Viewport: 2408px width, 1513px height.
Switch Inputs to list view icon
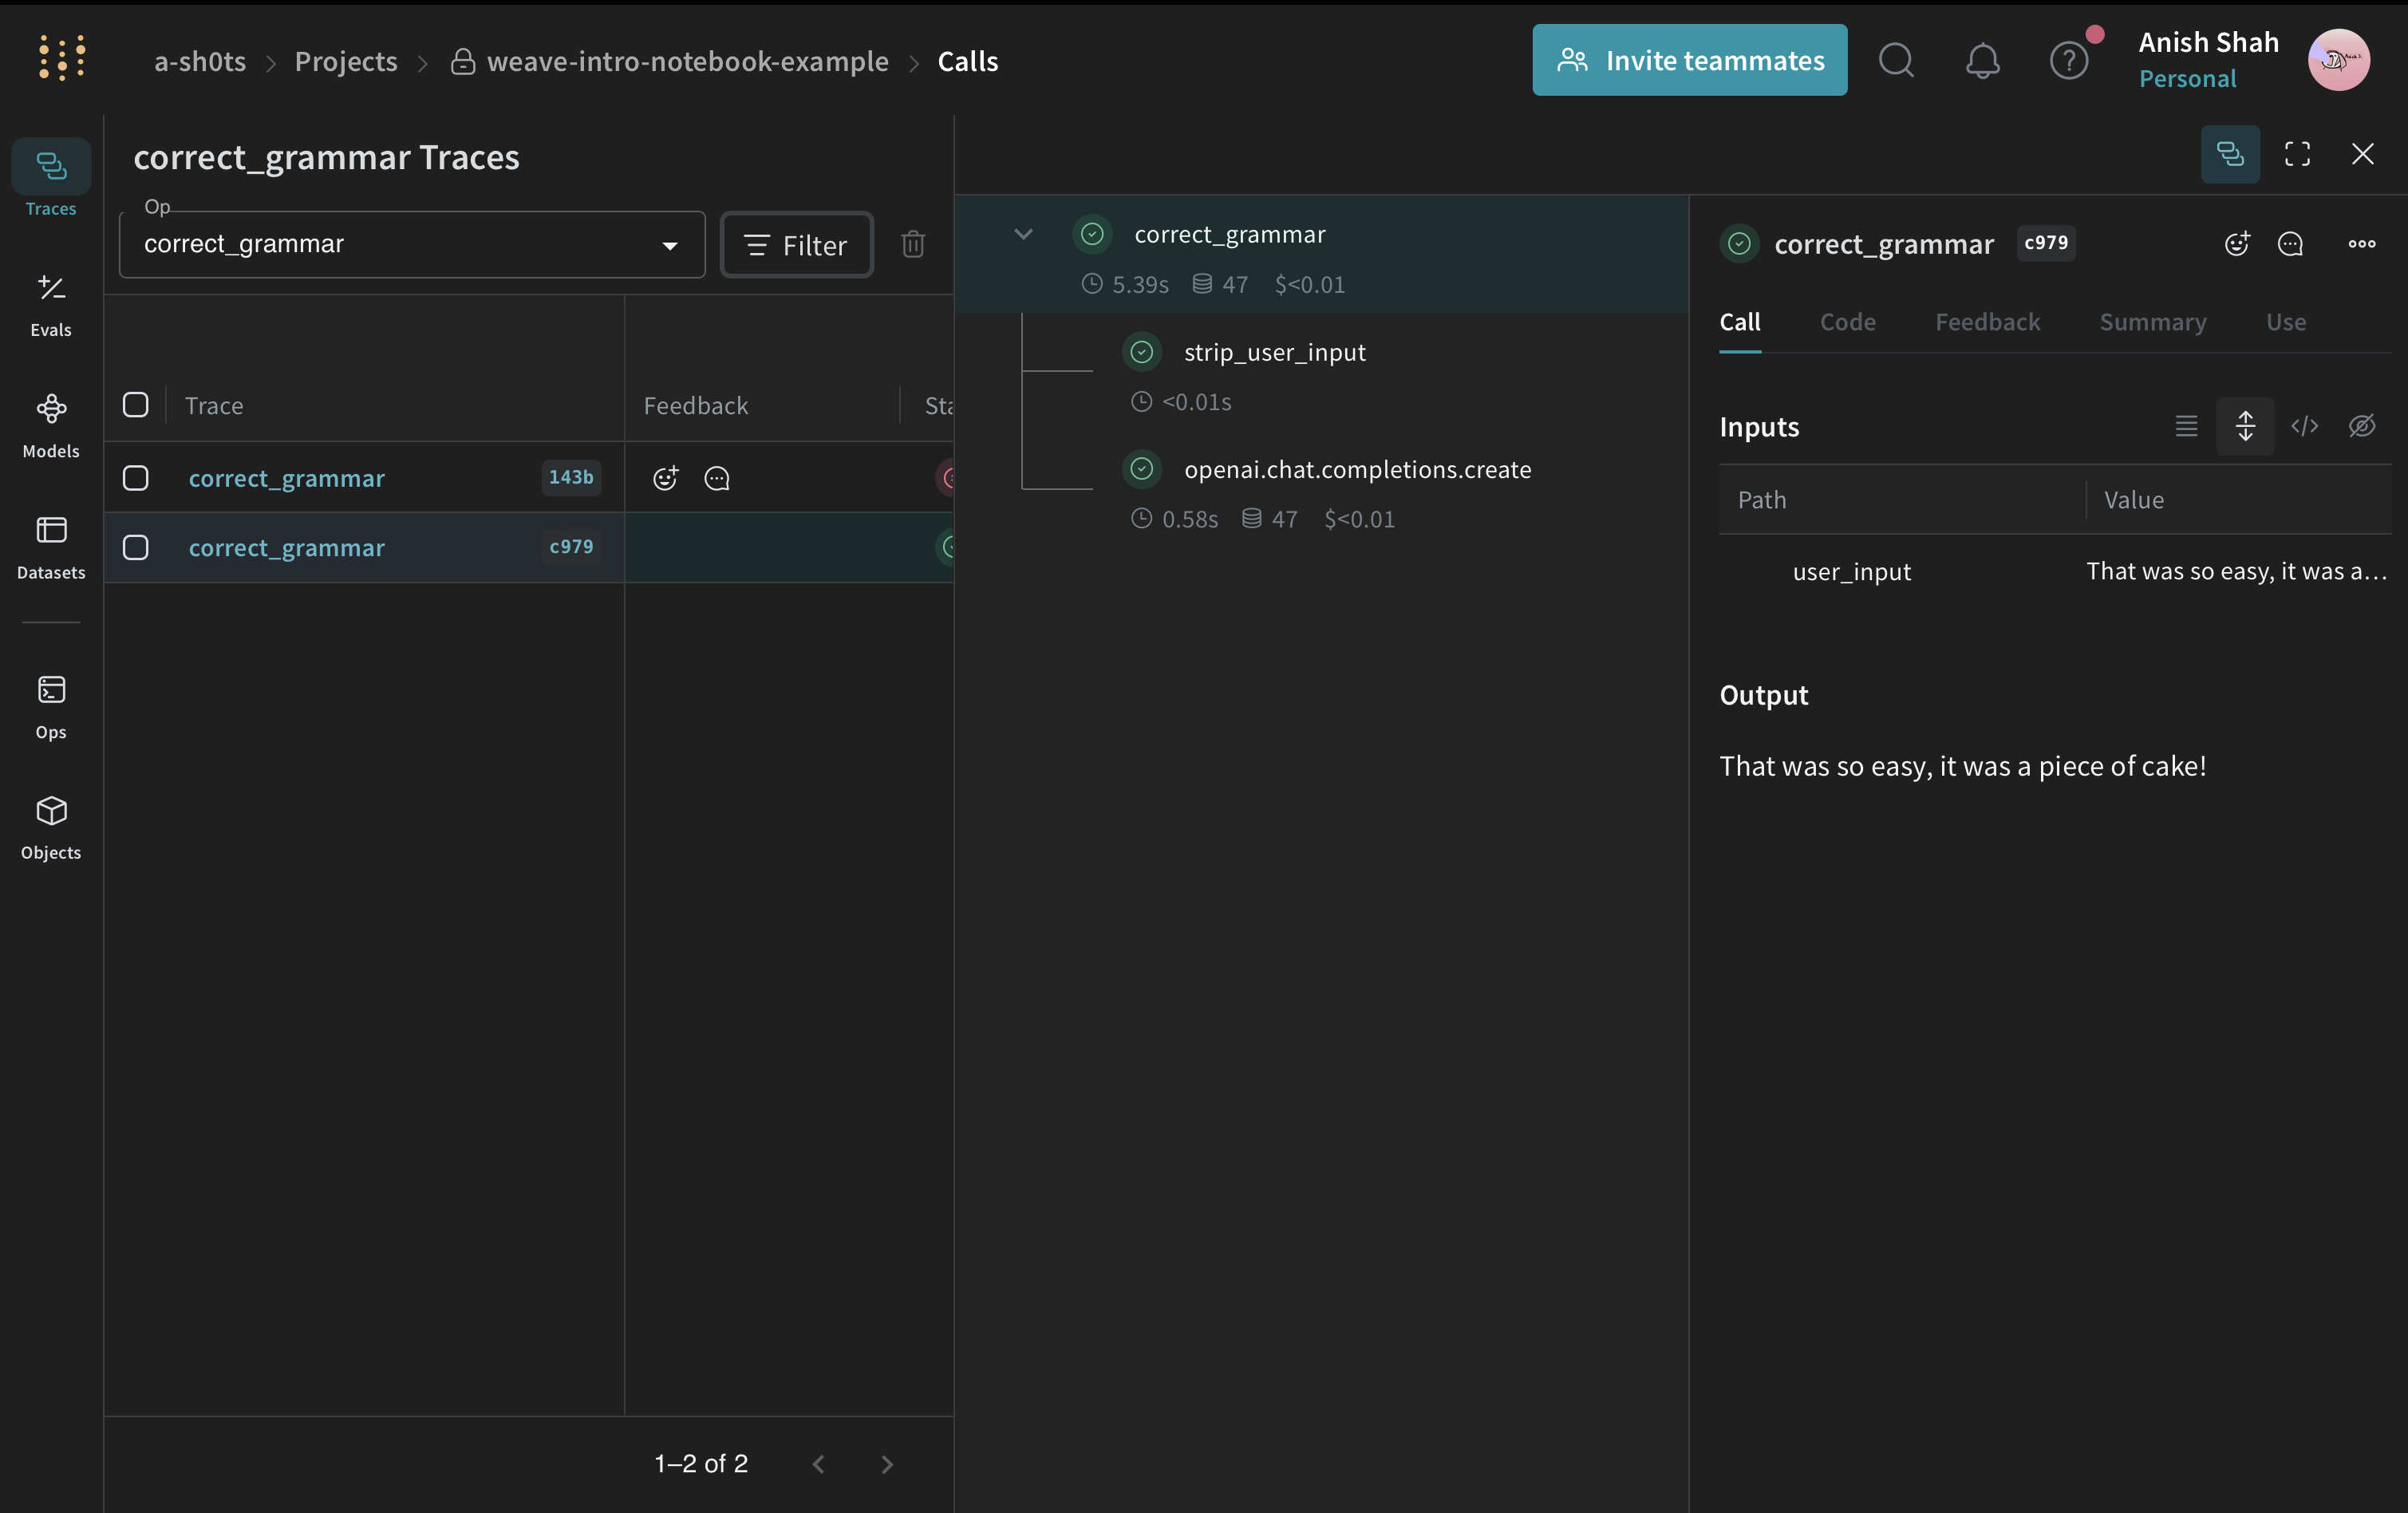(x=2186, y=426)
